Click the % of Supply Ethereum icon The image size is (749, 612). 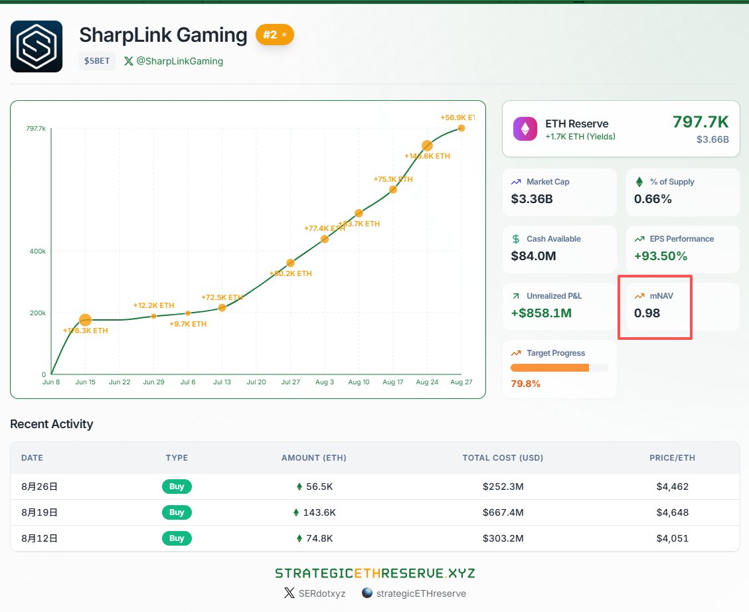639,182
